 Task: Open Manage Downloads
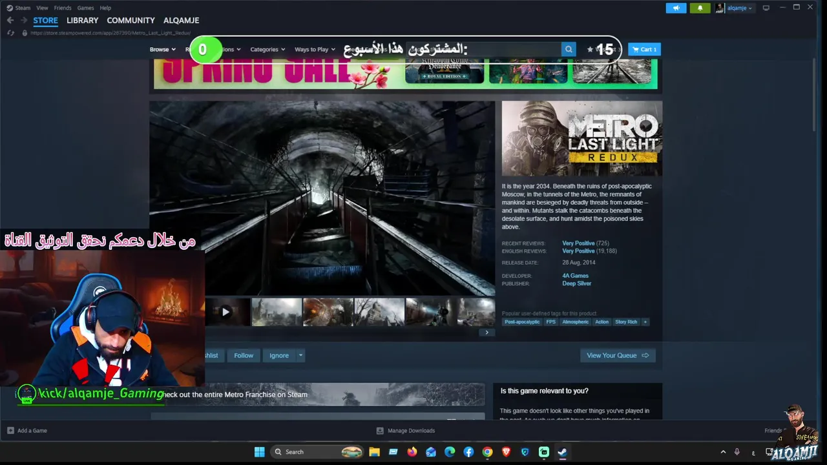tap(406, 430)
